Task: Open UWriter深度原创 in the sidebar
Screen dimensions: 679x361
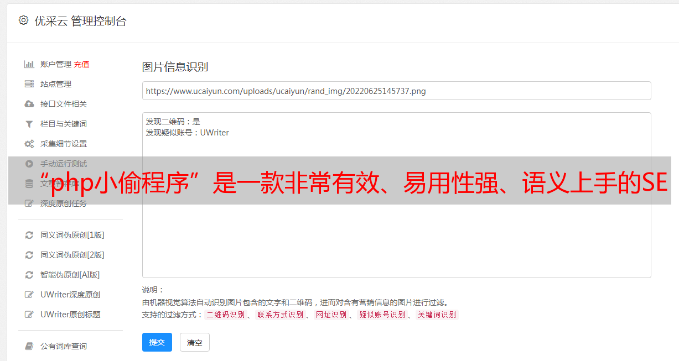Action: [70, 295]
